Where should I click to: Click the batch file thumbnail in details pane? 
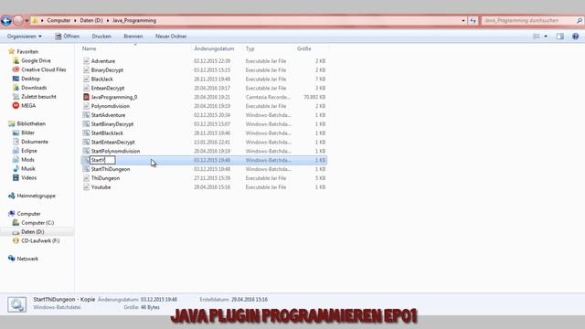click(16, 304)
